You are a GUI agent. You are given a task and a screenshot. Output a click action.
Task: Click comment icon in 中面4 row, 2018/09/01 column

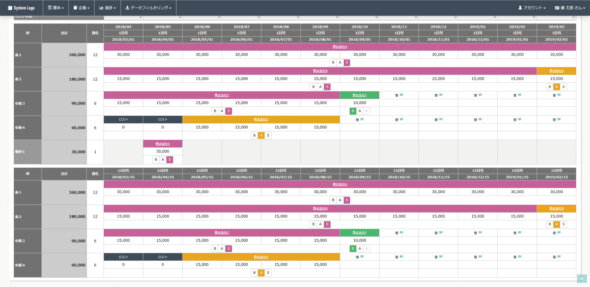coord(362,119)
